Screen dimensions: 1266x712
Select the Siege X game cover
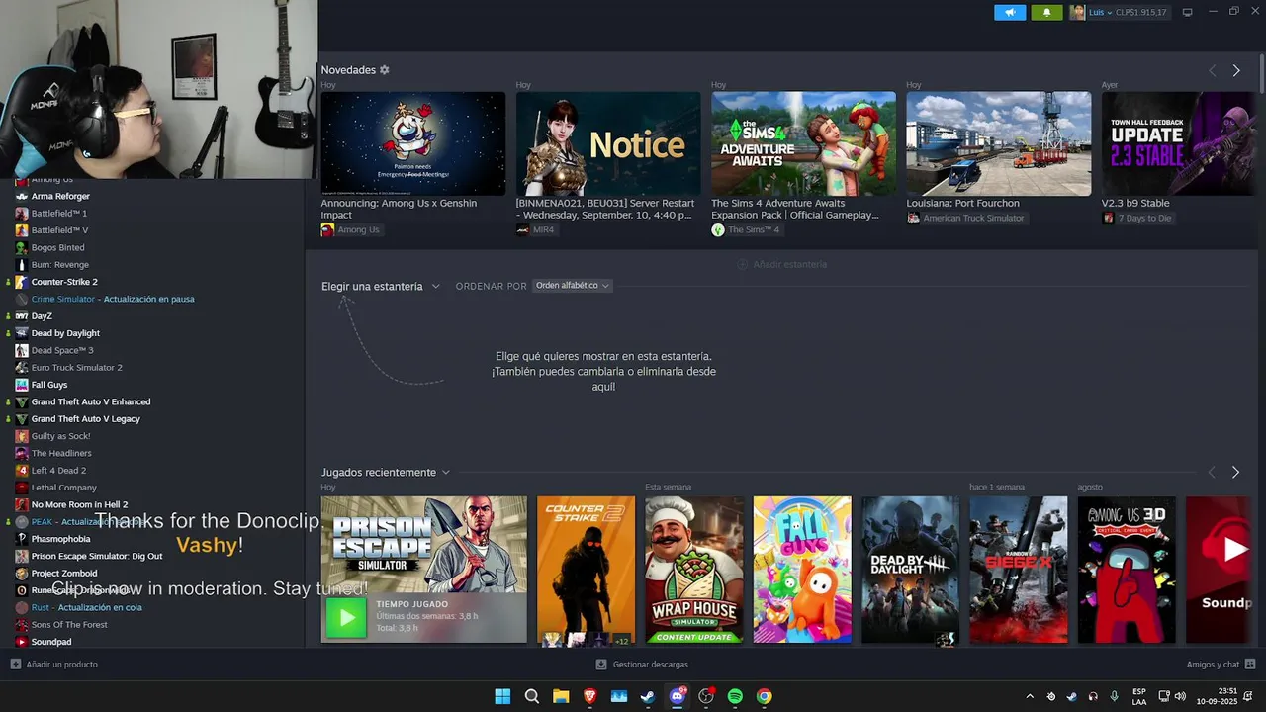pos(1019,570)
